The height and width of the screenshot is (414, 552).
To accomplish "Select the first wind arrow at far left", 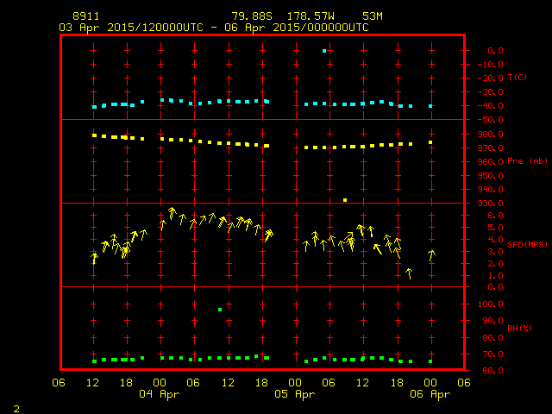I will coord(94,258).
